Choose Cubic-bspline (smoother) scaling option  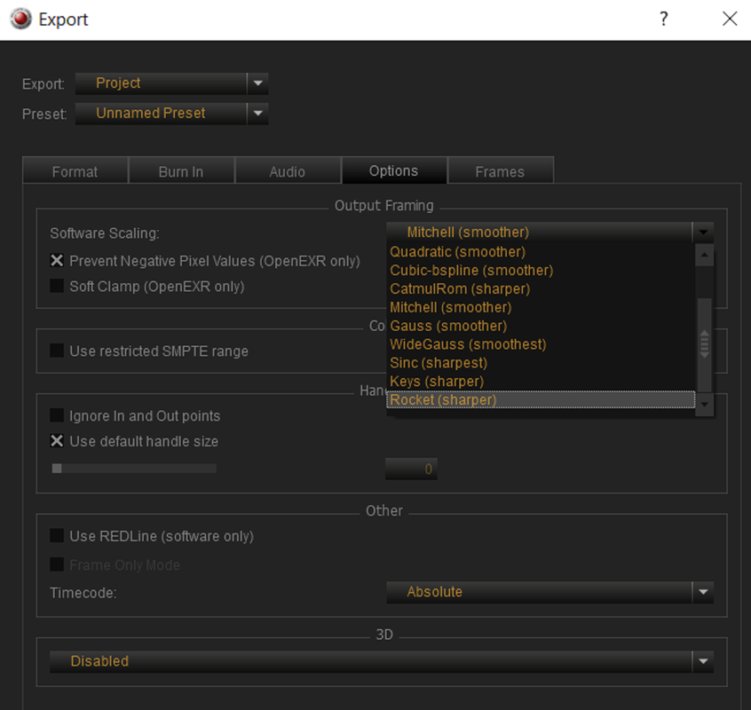[541, 271]
